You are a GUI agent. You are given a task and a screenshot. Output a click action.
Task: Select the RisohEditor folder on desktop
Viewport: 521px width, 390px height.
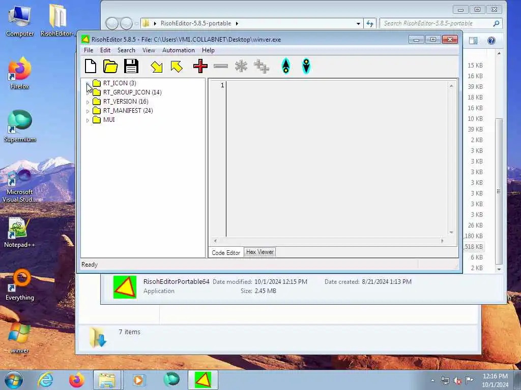click(57, 20)
